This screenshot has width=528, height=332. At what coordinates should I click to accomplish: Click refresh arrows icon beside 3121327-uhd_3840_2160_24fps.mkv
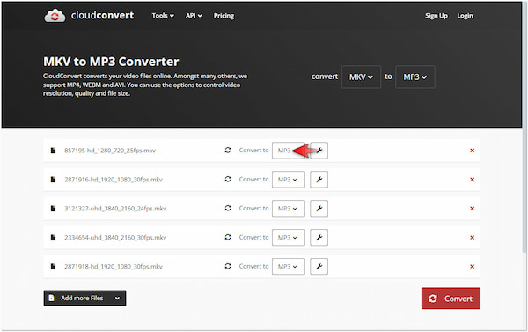228,208
